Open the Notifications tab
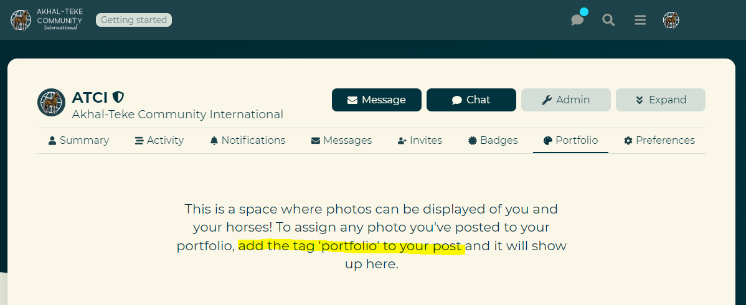 coord(247,141)
